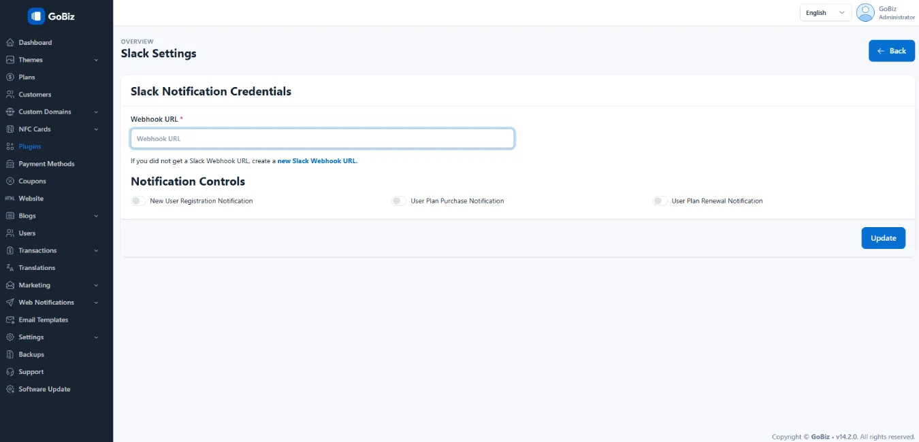Expand the Themes sidebar submenu

point(96,60)
